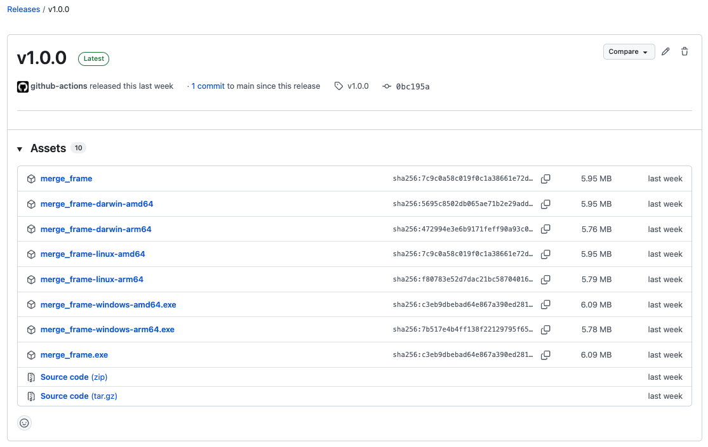Click hash sha256:472994e3e6b9171feff90a93c0…
The image size is (708, 447).
(x=463, y=229)
